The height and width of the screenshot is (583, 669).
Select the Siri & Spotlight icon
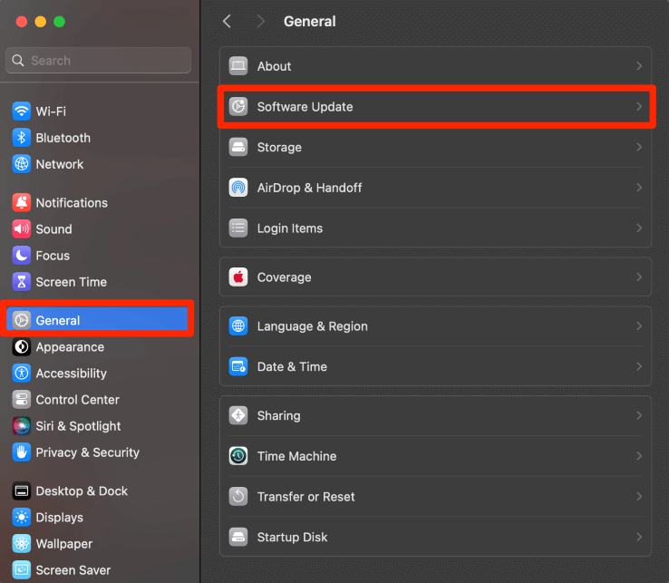[22, 426]
